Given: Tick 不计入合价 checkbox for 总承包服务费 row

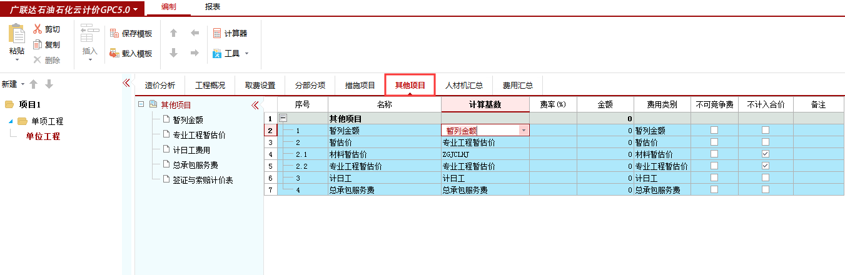Looking at the screenshot, I should [766, 189].
